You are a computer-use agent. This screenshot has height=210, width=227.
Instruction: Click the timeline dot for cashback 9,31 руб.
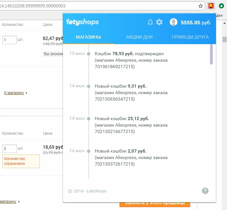[x=89, y=86]
